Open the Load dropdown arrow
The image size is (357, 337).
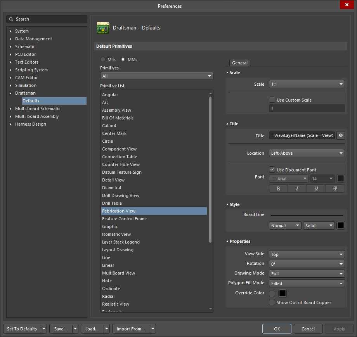click(x=107, y=329)
